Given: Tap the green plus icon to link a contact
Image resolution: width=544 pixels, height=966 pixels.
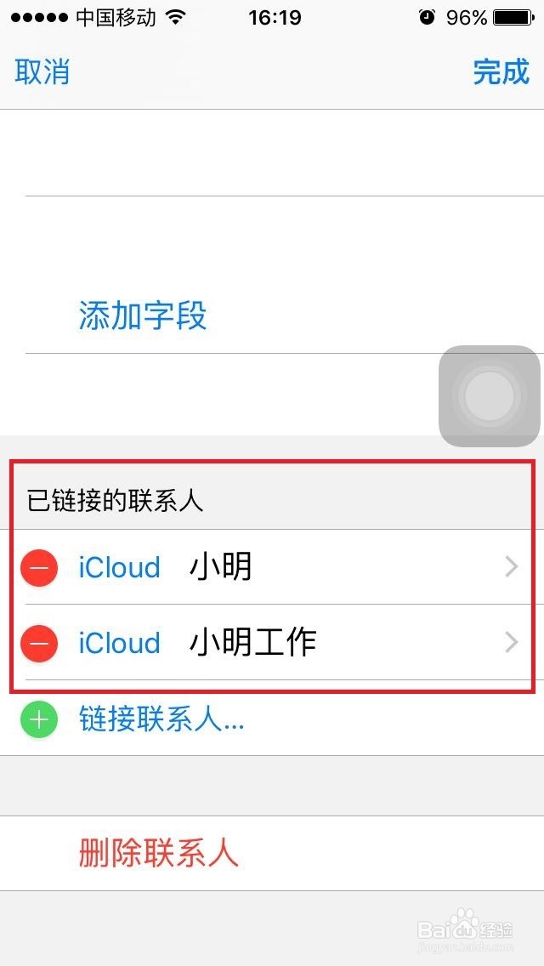Looking at the screenshot, I should click(x=37, y=720).
